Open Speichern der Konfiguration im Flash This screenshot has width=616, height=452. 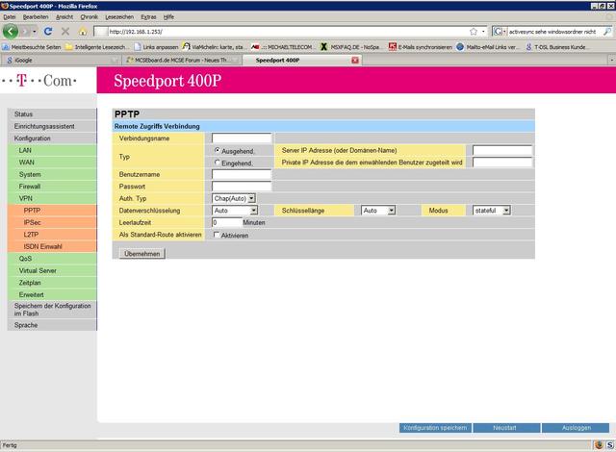point(52,310)
